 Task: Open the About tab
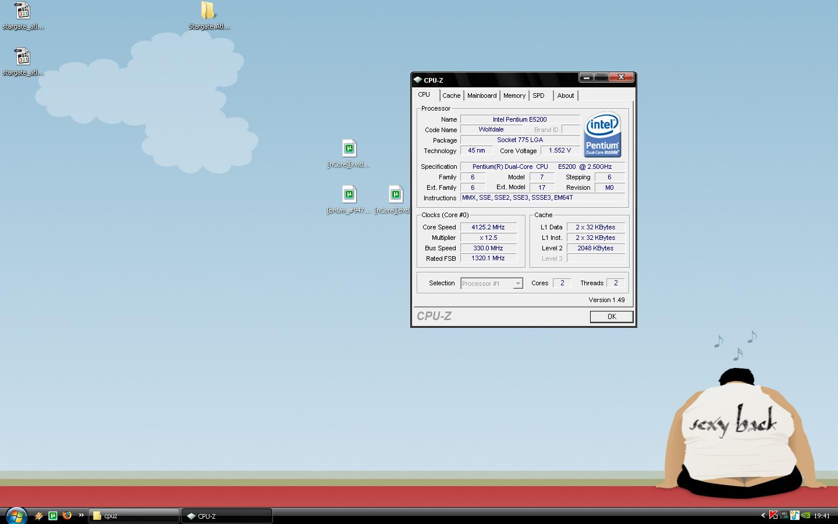566,95
